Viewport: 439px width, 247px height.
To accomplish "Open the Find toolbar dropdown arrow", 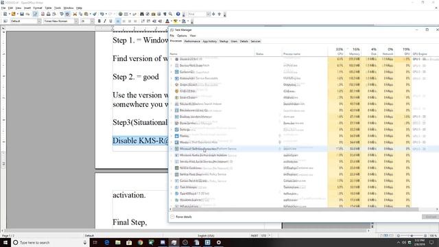I will tap(208, 14).
